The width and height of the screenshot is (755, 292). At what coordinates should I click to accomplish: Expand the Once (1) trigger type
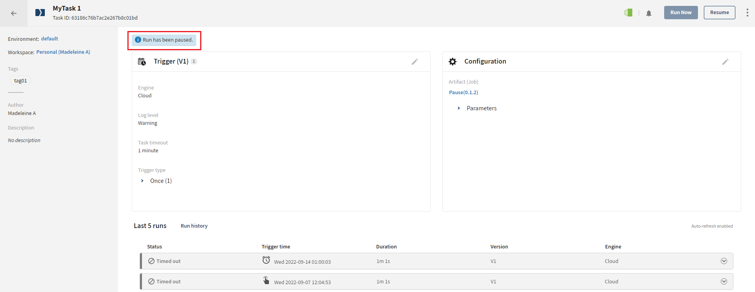pos(142,181)
